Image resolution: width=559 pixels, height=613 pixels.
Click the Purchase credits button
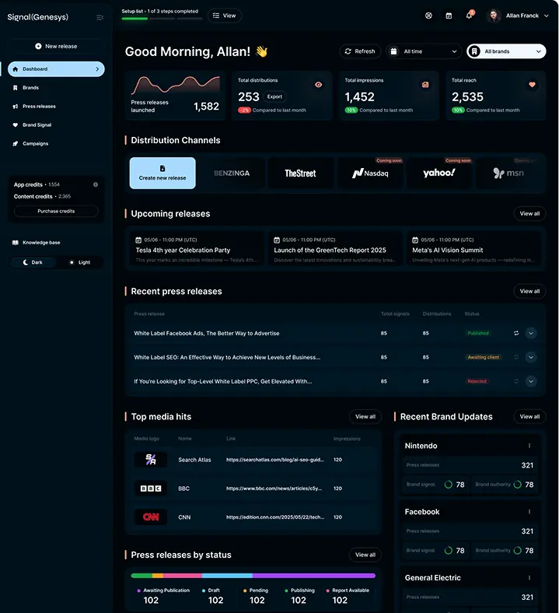pos(56,211)
